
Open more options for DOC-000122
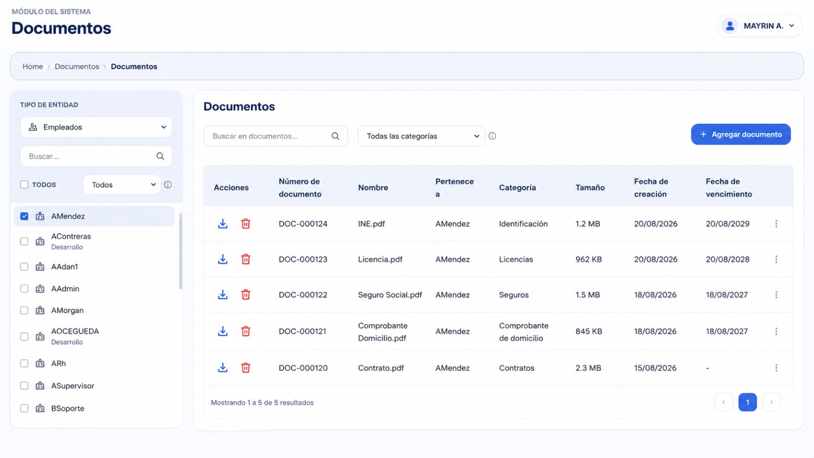tap(776, 295)
